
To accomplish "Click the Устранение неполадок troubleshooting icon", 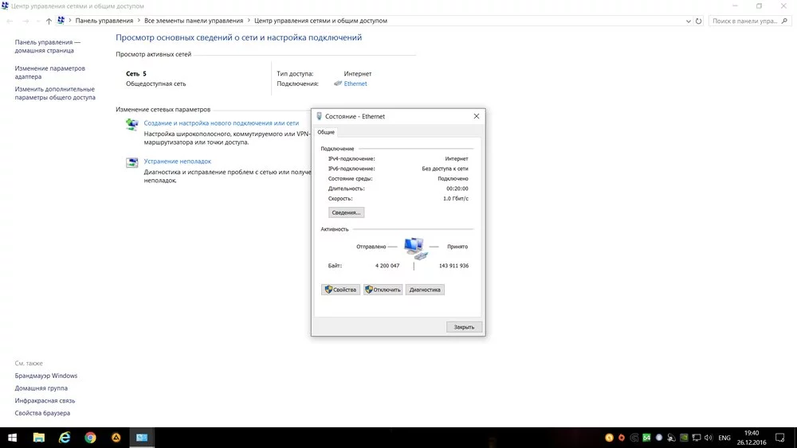I will tap(132, 162).
